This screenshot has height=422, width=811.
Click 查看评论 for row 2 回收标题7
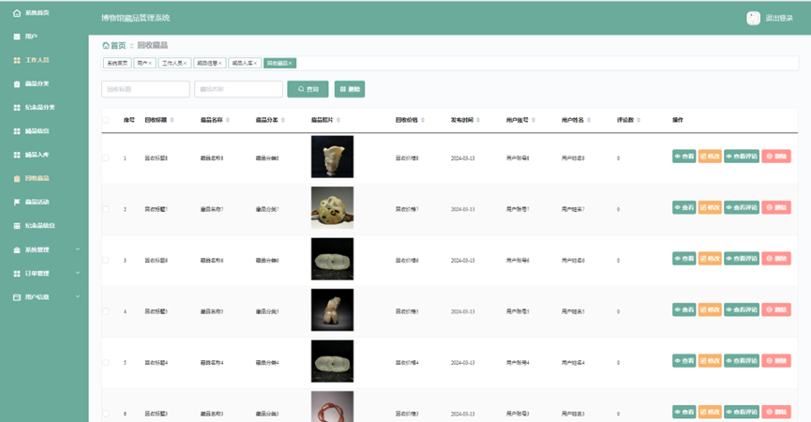point(742,207)
